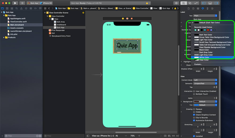Toggle the Hidden checkbox
This screenshot has height=138, width=235.
[194, 112]
